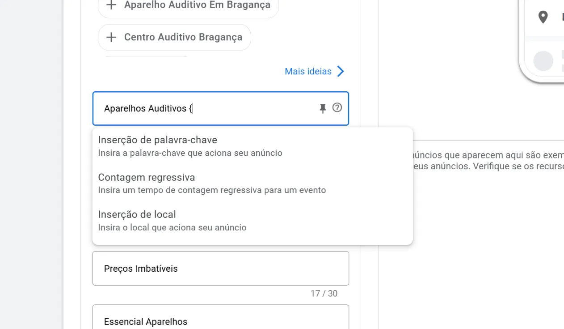Image resolution: width=564 pixels, height=329 pixels.
Task: Click the gray circle placeholder in preview
Action: point(543,61)
